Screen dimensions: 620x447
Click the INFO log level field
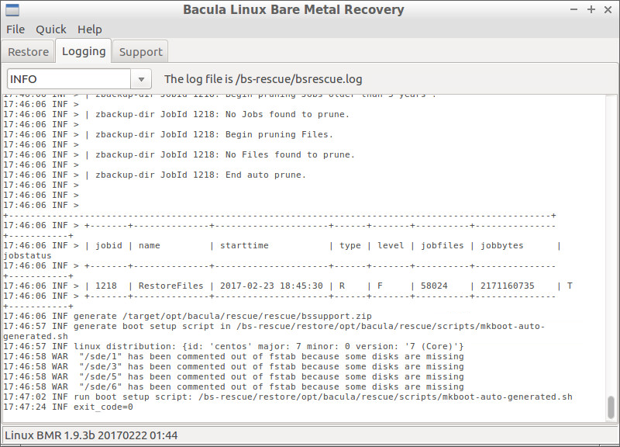pyautogui.click(x=69, y=79)
